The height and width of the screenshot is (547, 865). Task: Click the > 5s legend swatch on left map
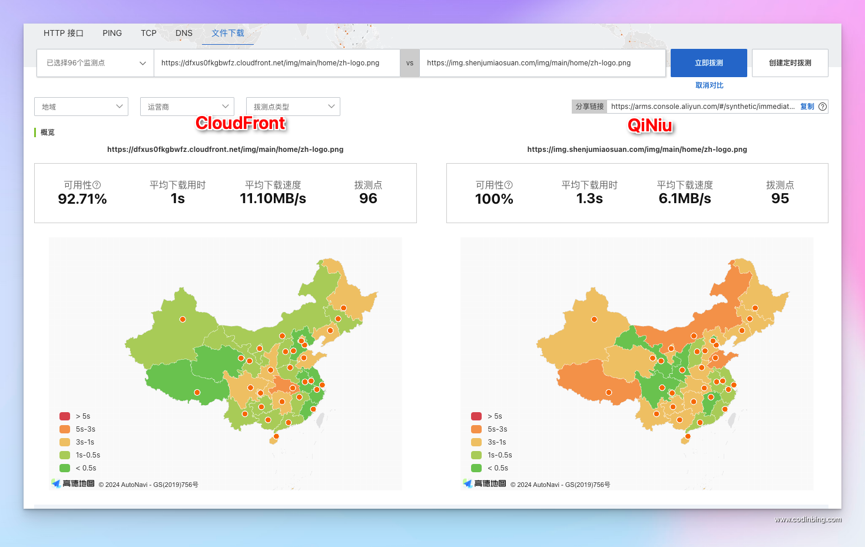65,416
